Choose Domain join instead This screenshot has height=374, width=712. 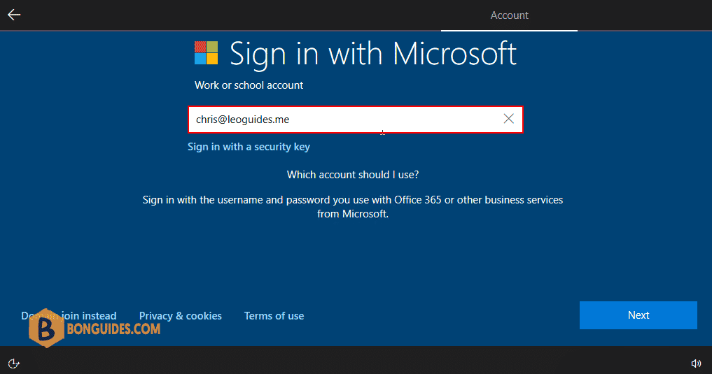tap(69, 316)
